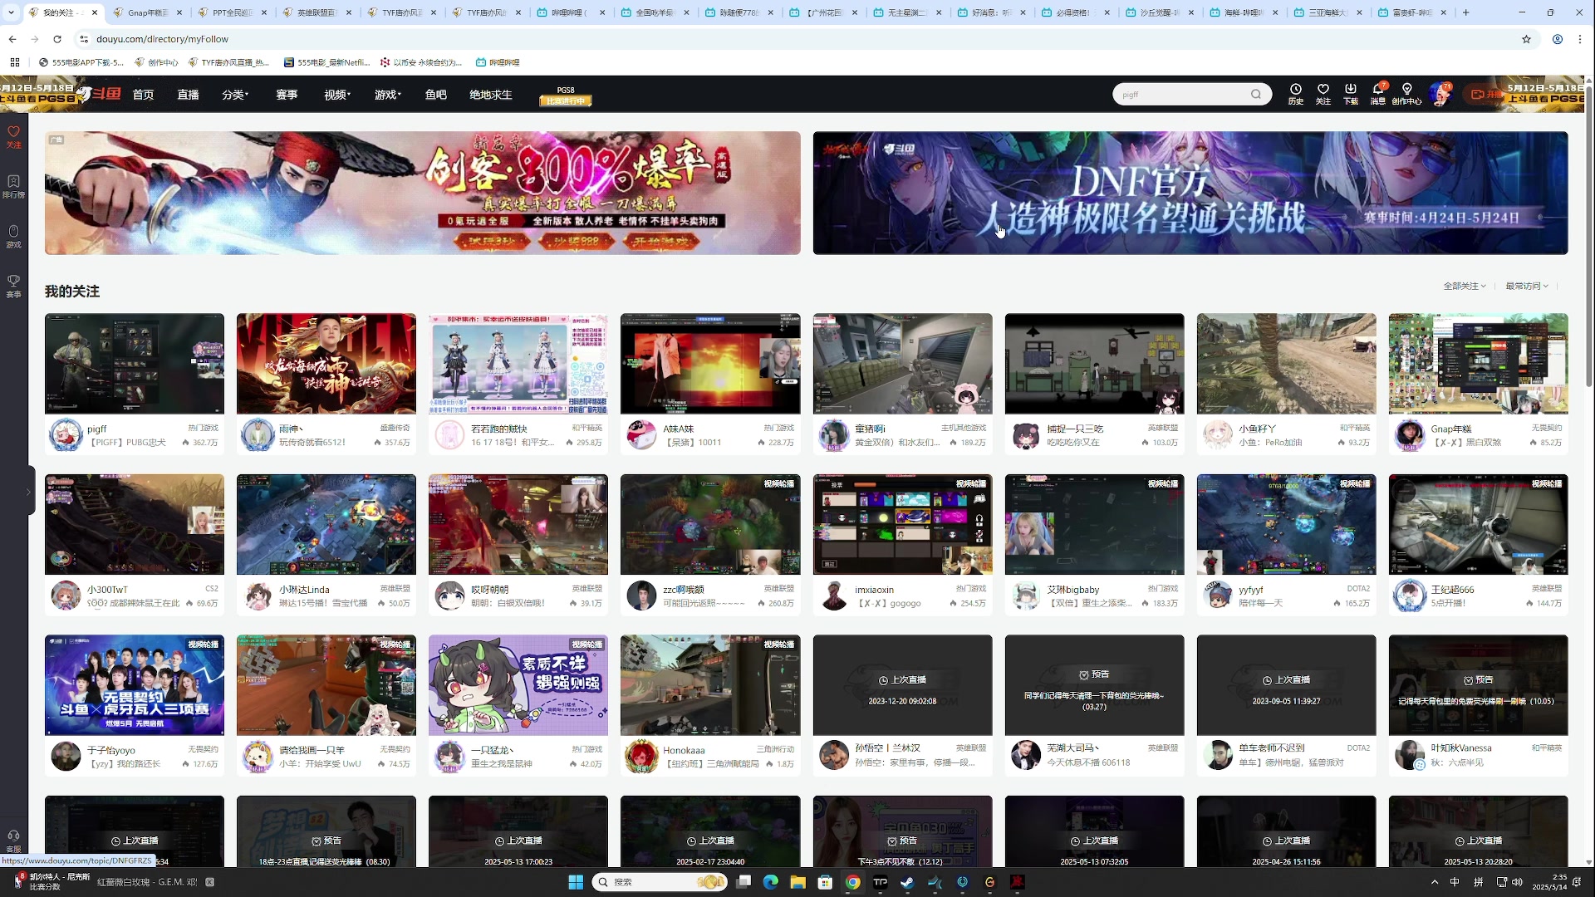The height and width of the screenshot is (897, 1595).
Task: Open 555电影APP下载 bookmark
Action: (81, 62)
